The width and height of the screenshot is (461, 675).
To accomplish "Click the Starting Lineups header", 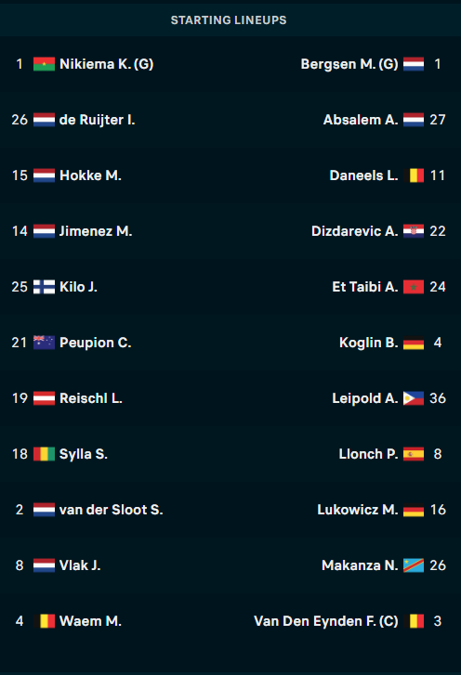I will click(229, 20).
